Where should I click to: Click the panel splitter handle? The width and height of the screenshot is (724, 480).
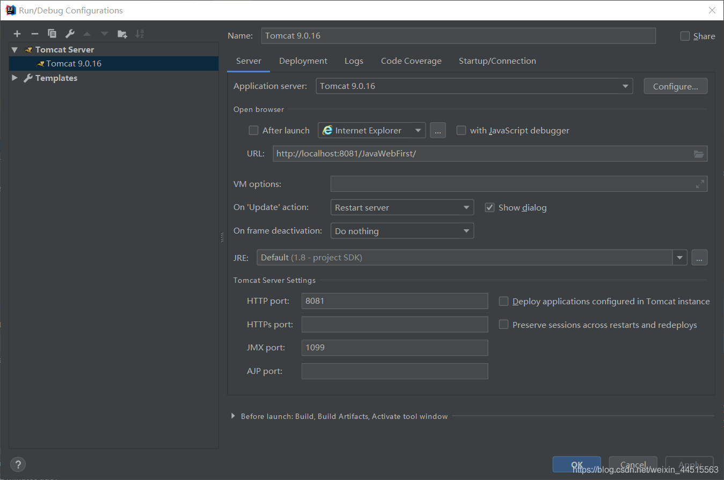click(222, 237)
